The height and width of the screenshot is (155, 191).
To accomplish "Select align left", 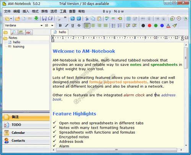I will [x=87, y=26].
